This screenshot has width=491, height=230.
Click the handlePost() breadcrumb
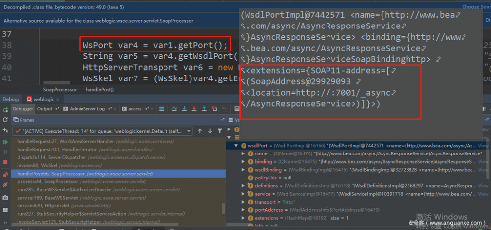[100, 90]
